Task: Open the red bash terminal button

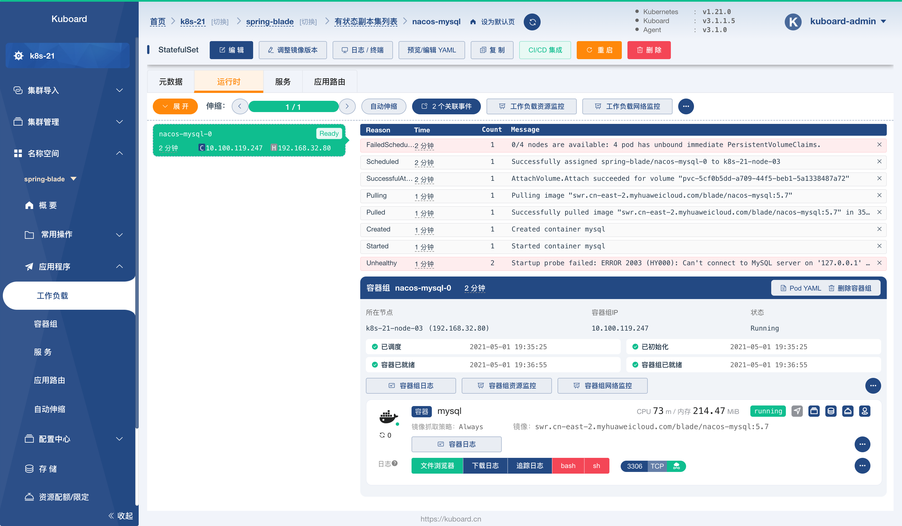Action: coord(568,465)
